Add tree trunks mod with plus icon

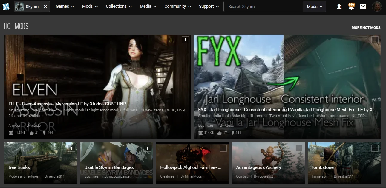click(71, 148)
